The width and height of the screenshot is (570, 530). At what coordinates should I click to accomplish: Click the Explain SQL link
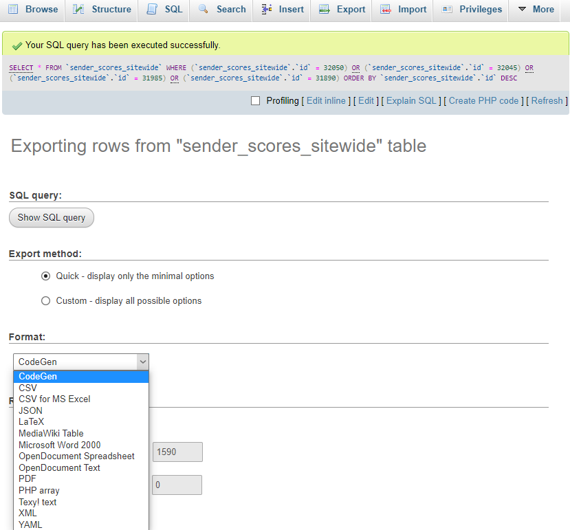point(411,100)
